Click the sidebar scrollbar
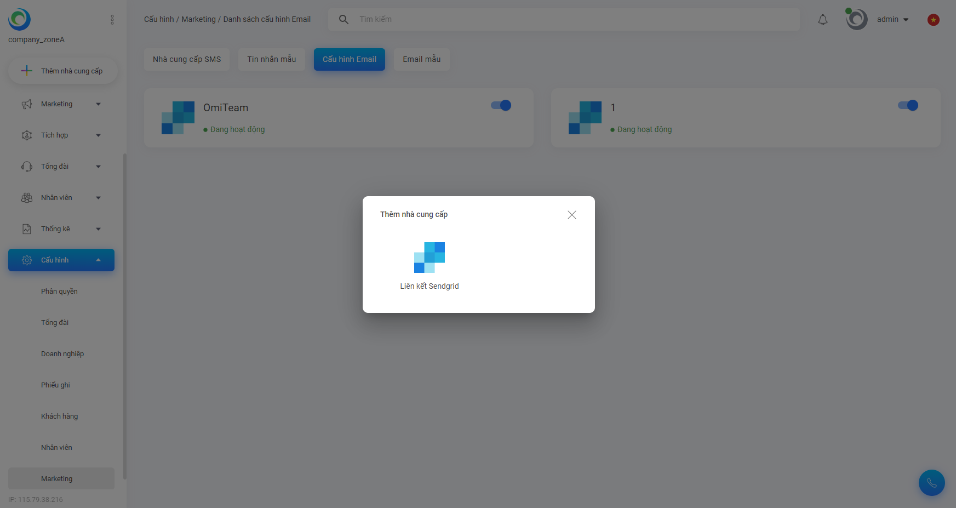Image resolution: width=956 pixels, height=508 pixels. [125, 316]
